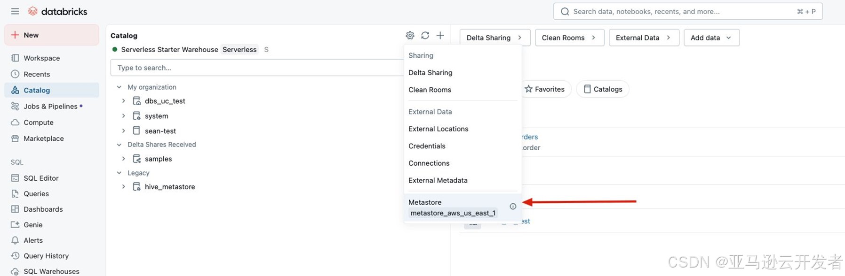Screen dimensions: 845x276
Task: Click the Delta Sharing top button
Action: tap(495, 38)
